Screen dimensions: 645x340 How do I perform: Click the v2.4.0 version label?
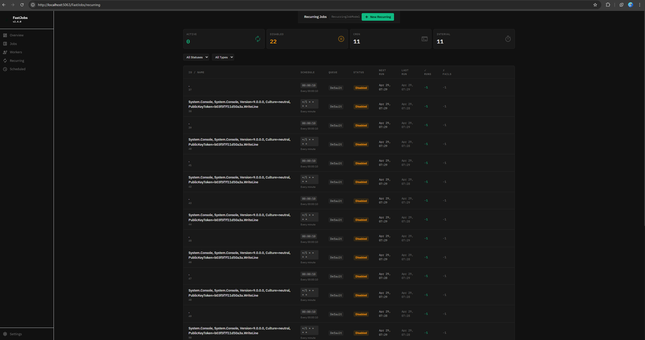17,22
